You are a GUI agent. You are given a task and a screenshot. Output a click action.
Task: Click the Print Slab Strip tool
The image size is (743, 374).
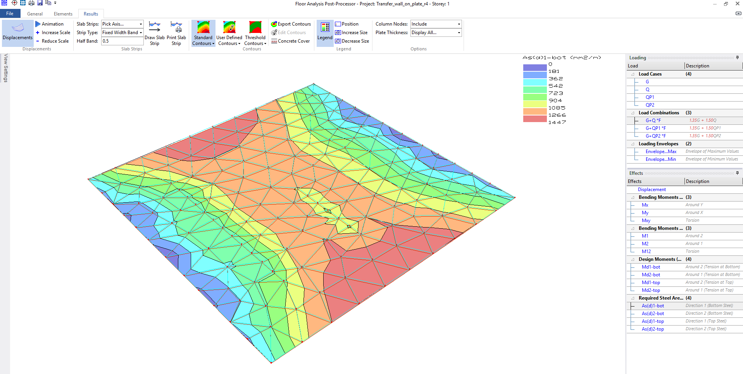(176, 33)
